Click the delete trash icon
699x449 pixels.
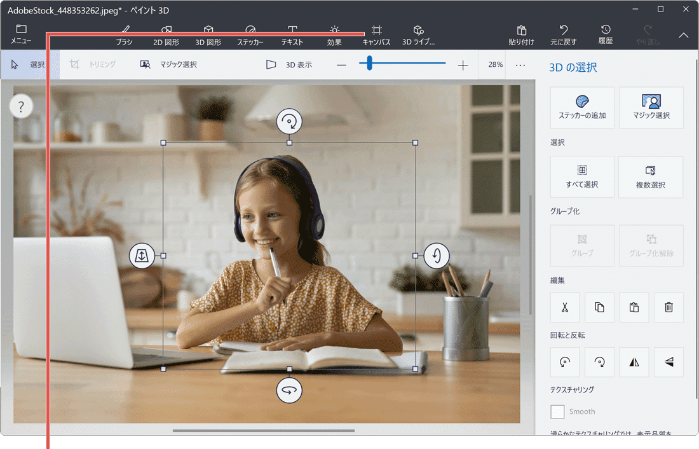pos(668,307)
